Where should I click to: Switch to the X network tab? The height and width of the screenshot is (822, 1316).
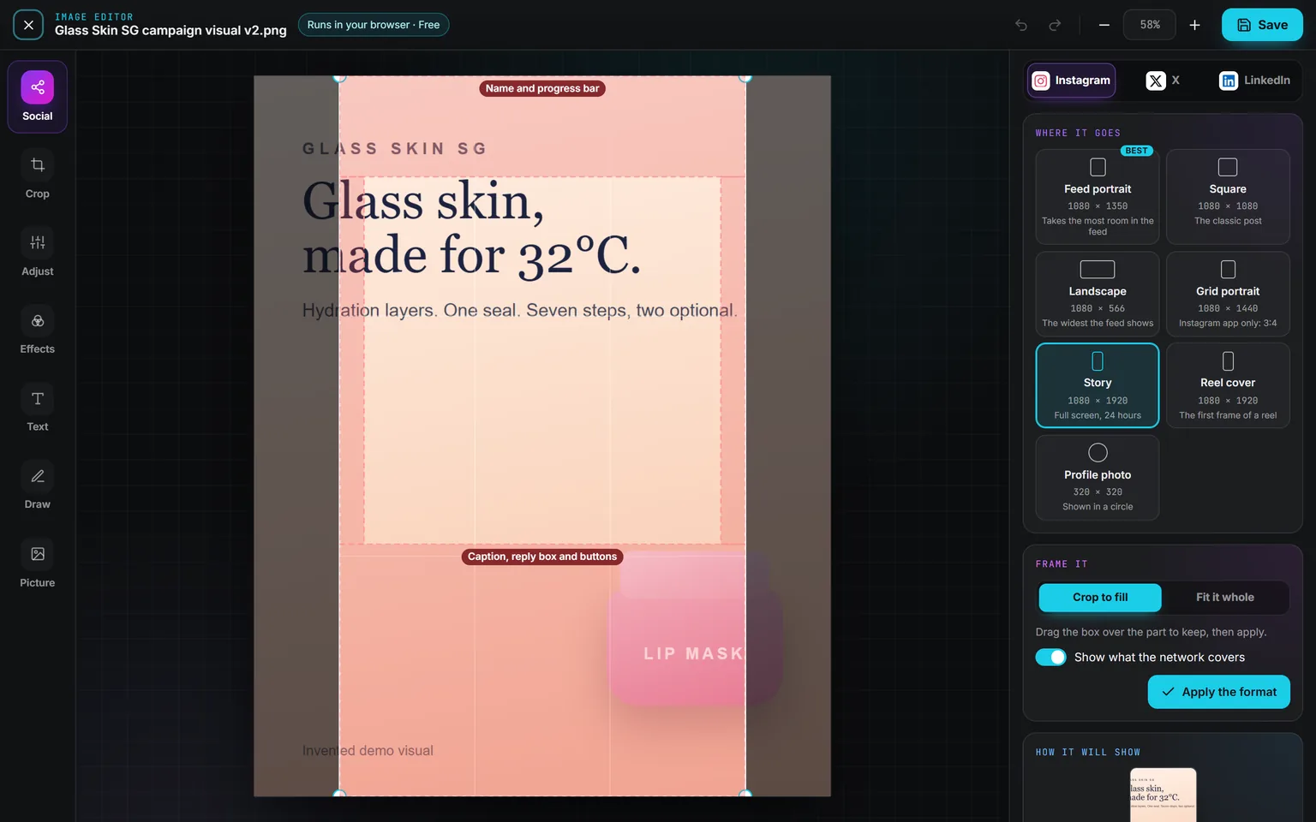tap(1163, 80)
